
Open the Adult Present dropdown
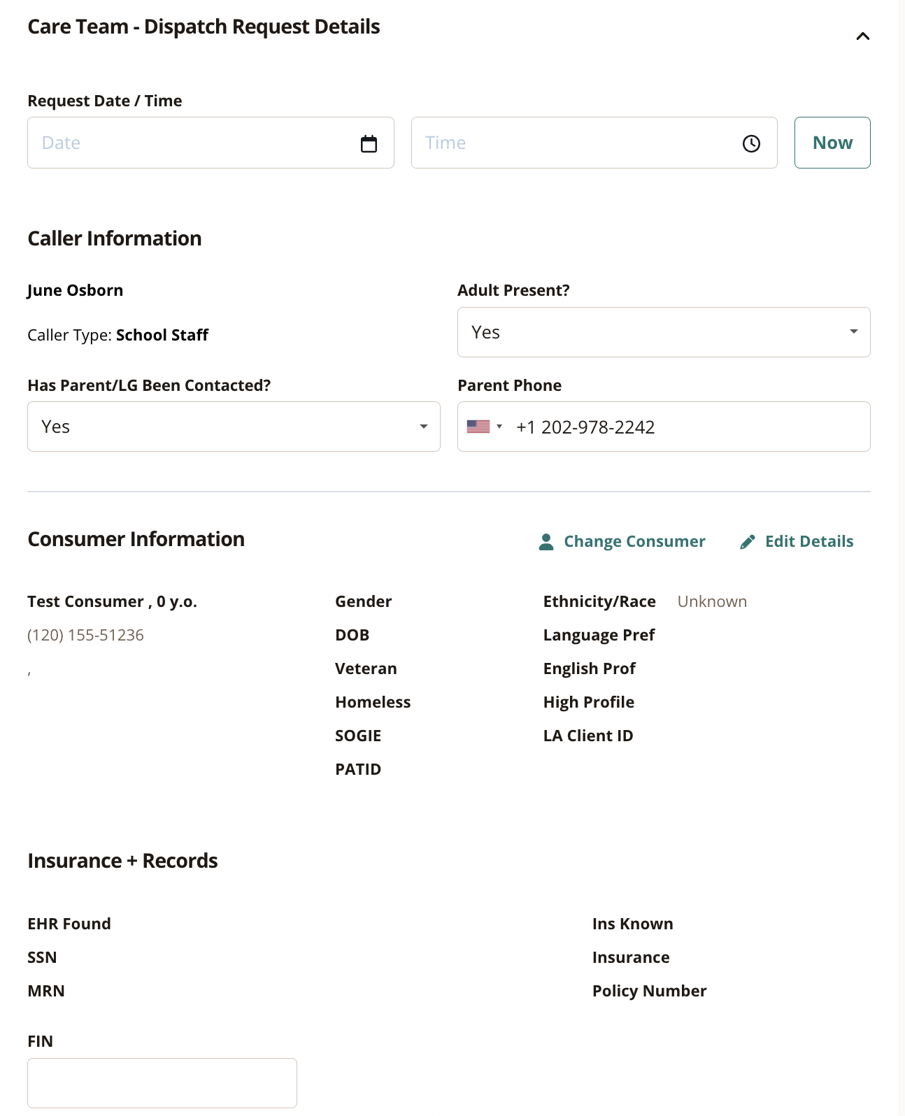pos(664,332)
